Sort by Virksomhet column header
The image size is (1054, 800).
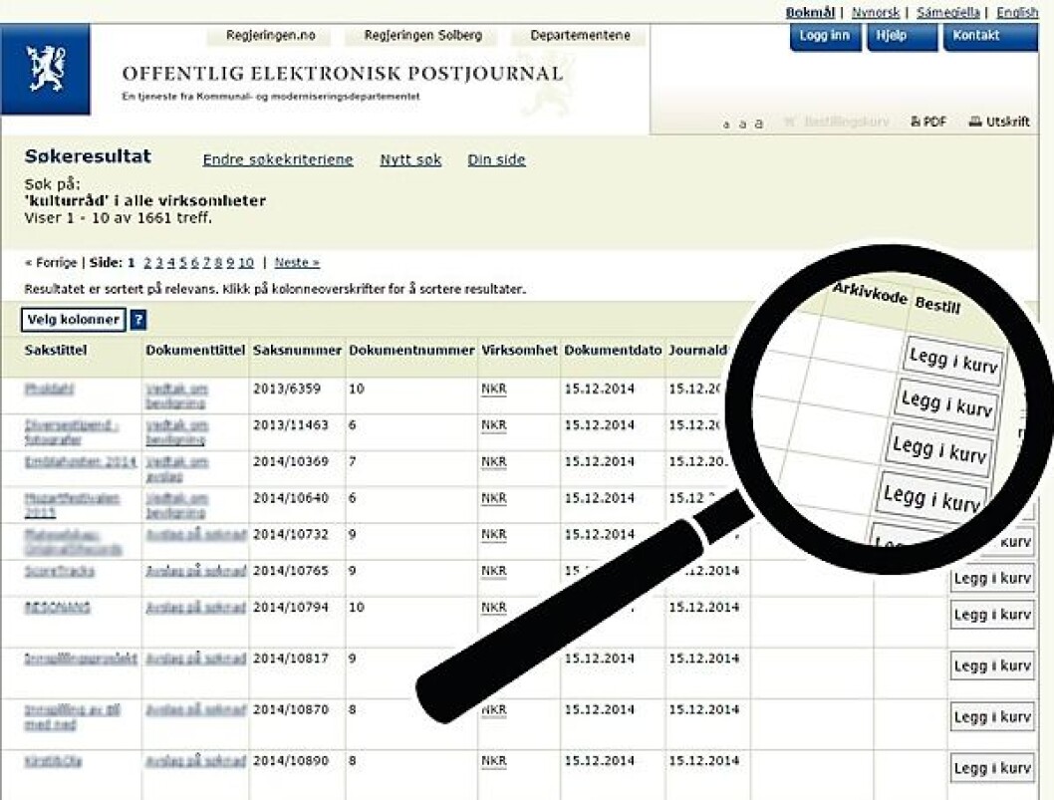520,351
